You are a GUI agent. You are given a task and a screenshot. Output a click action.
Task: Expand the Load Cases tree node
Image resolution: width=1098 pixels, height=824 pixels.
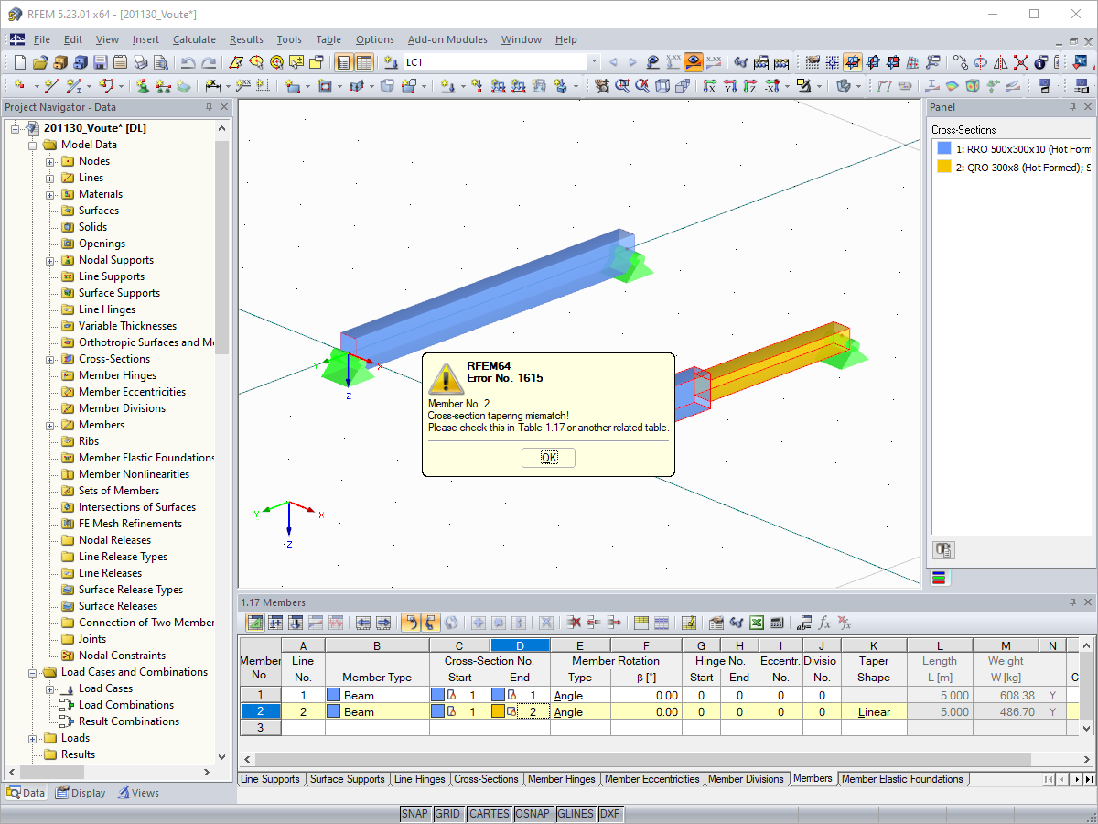point(51,688)
